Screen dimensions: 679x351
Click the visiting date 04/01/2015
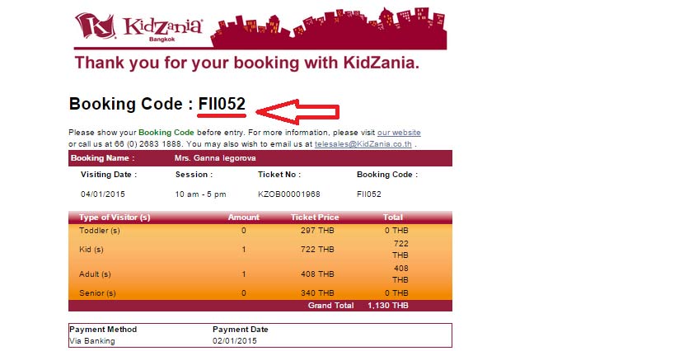[103, 194]
